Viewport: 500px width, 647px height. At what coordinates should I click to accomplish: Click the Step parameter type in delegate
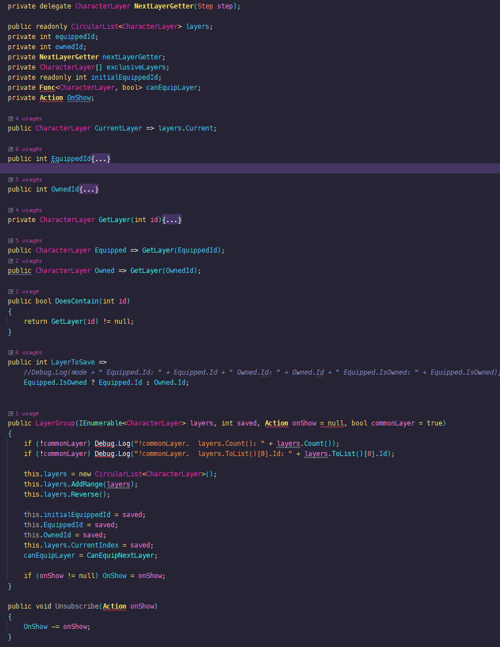coord(205,6)
